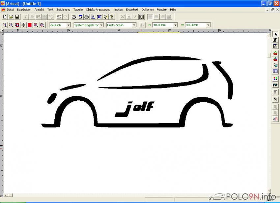This screenshot has height=203, width=280.
Task: Click the 'jolf' text on the car drawing
Action: [x=134, y=109]
